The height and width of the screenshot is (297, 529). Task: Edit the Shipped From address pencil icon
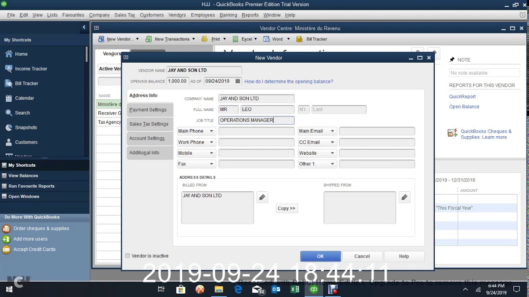[404, 197]
